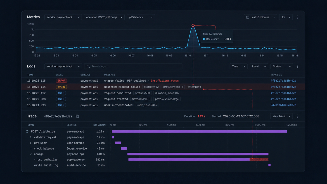Screen dimensions: 327x184
Task: Open Trace panel three-dot menu
Action: [x=298, y=116]
